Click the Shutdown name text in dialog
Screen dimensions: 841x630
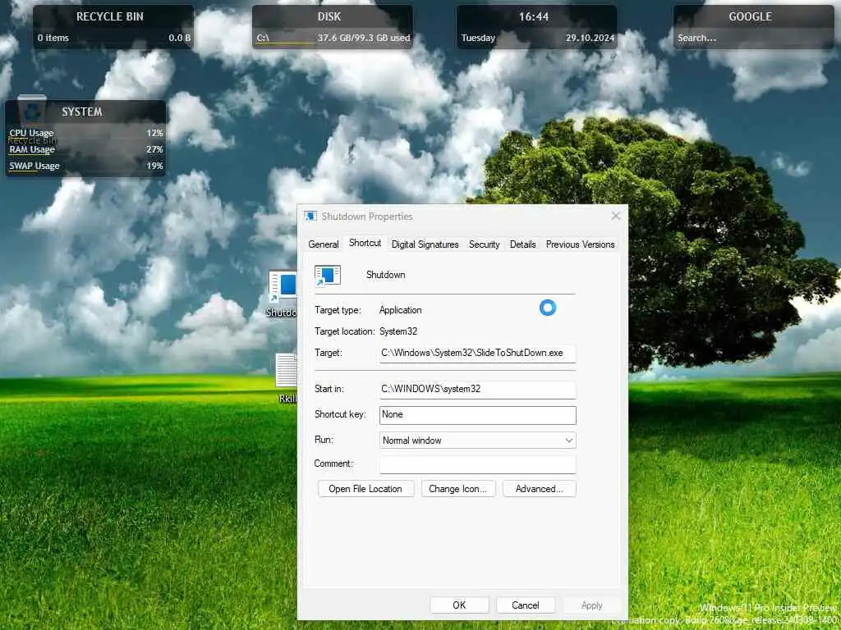pyautogui.click(x=386, y=275)
